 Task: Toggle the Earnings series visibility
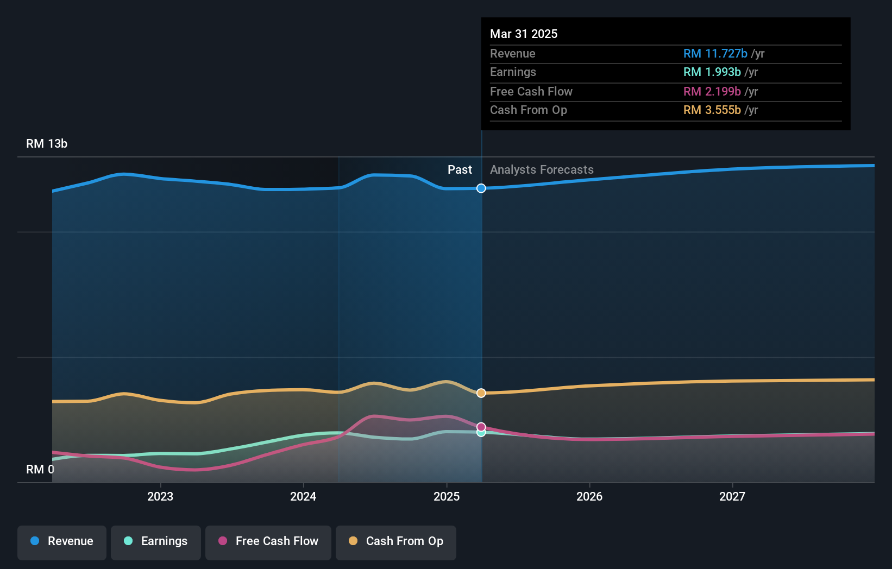(x=155, y=541)
